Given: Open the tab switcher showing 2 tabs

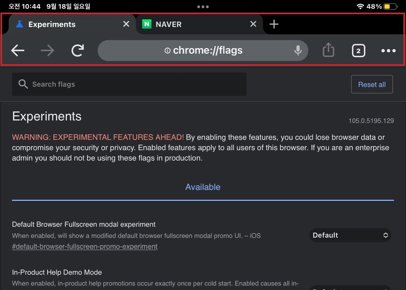Looking at the screenshot, I should point(358,50).
